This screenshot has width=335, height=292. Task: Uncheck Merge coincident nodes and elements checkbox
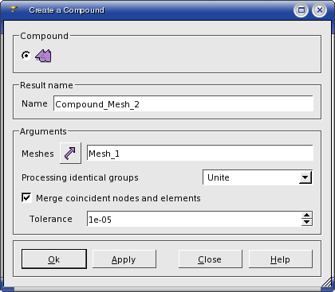click(26, 198)
